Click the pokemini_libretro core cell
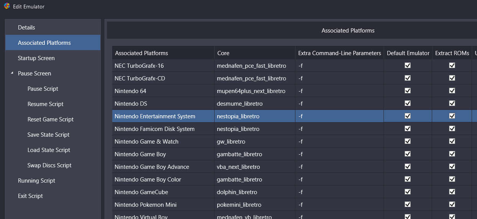Image resolution: width=477 pixels, height=219 pixels. 255,204
